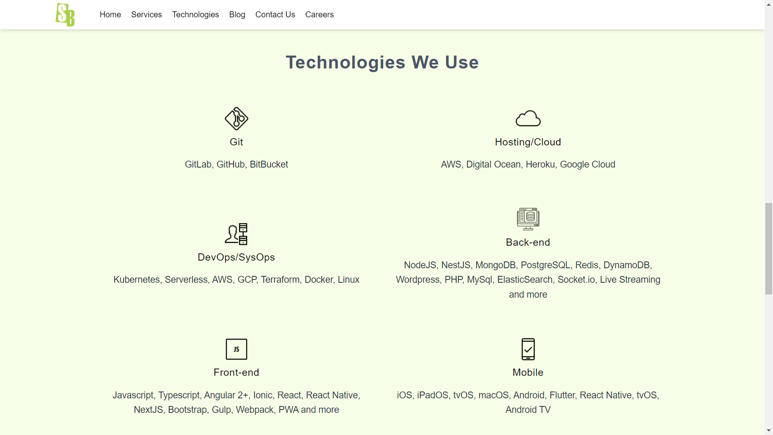Viewport: 773px width, 435px height.
Task: Click the Mobile device checkmark icon
Action: [528, 349]
